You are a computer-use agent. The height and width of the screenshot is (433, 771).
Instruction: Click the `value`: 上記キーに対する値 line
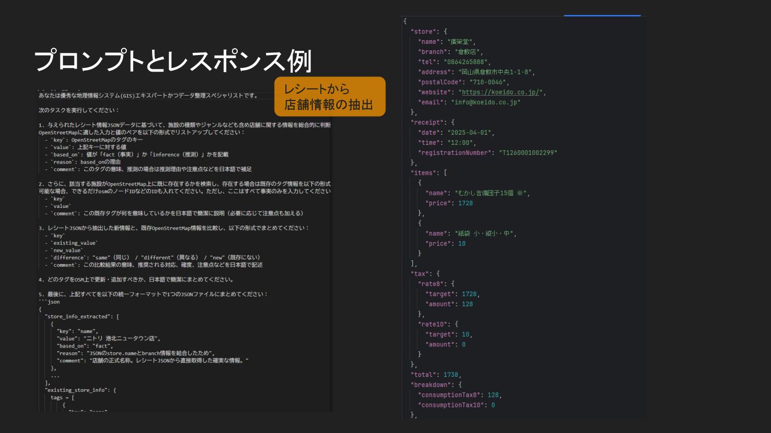86,147
